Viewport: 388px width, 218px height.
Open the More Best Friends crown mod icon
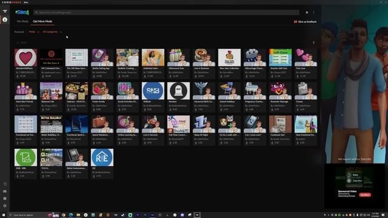pos(25,91)
